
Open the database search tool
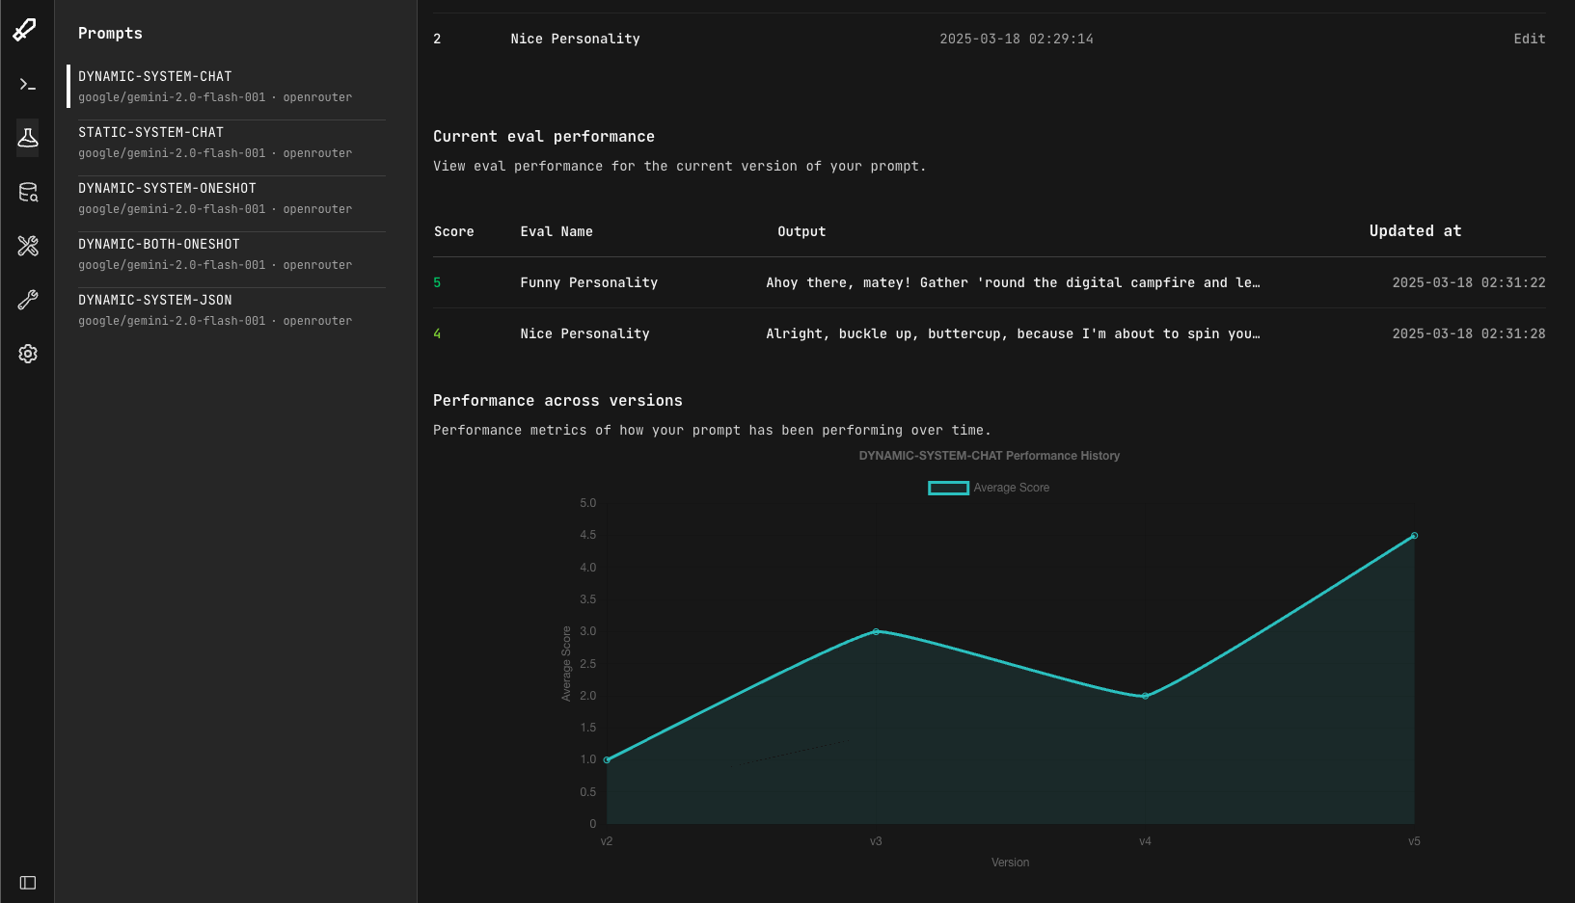point(26,192)
